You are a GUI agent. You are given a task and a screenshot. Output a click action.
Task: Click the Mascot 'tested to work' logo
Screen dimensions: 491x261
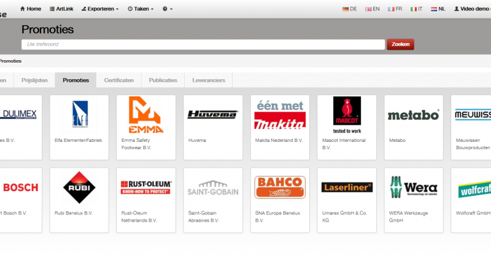(347, 115)
